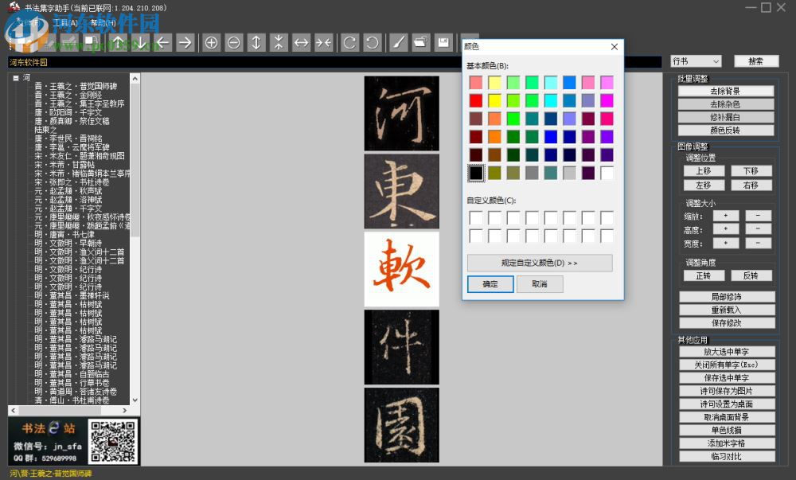The height and width of the screenshot is (480, 796).
Task: Click the 局部修饰 button
Action: click(x=727, y=297)
